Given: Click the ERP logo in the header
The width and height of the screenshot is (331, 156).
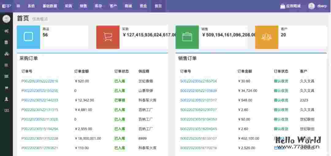Looking at the screenshot, I should tap(6, 6).
